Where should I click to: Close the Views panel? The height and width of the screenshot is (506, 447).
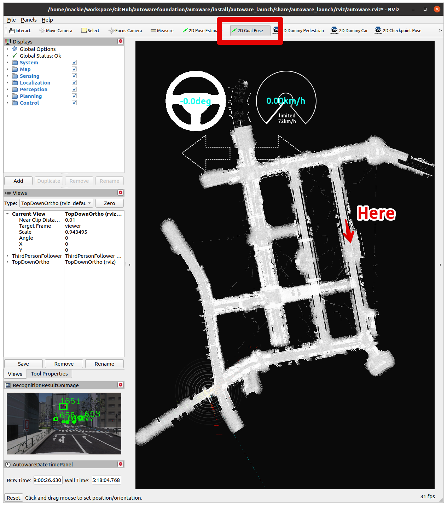pos(121,193)
